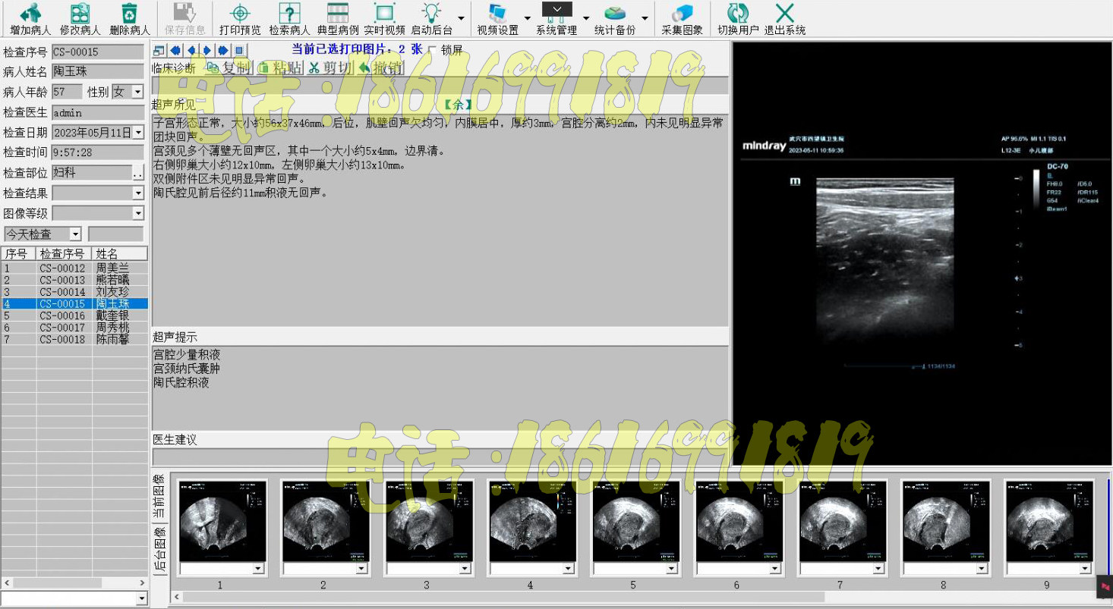
Task: Expand dropdown arrow next to 视频设置
Action: click(528, 19)
